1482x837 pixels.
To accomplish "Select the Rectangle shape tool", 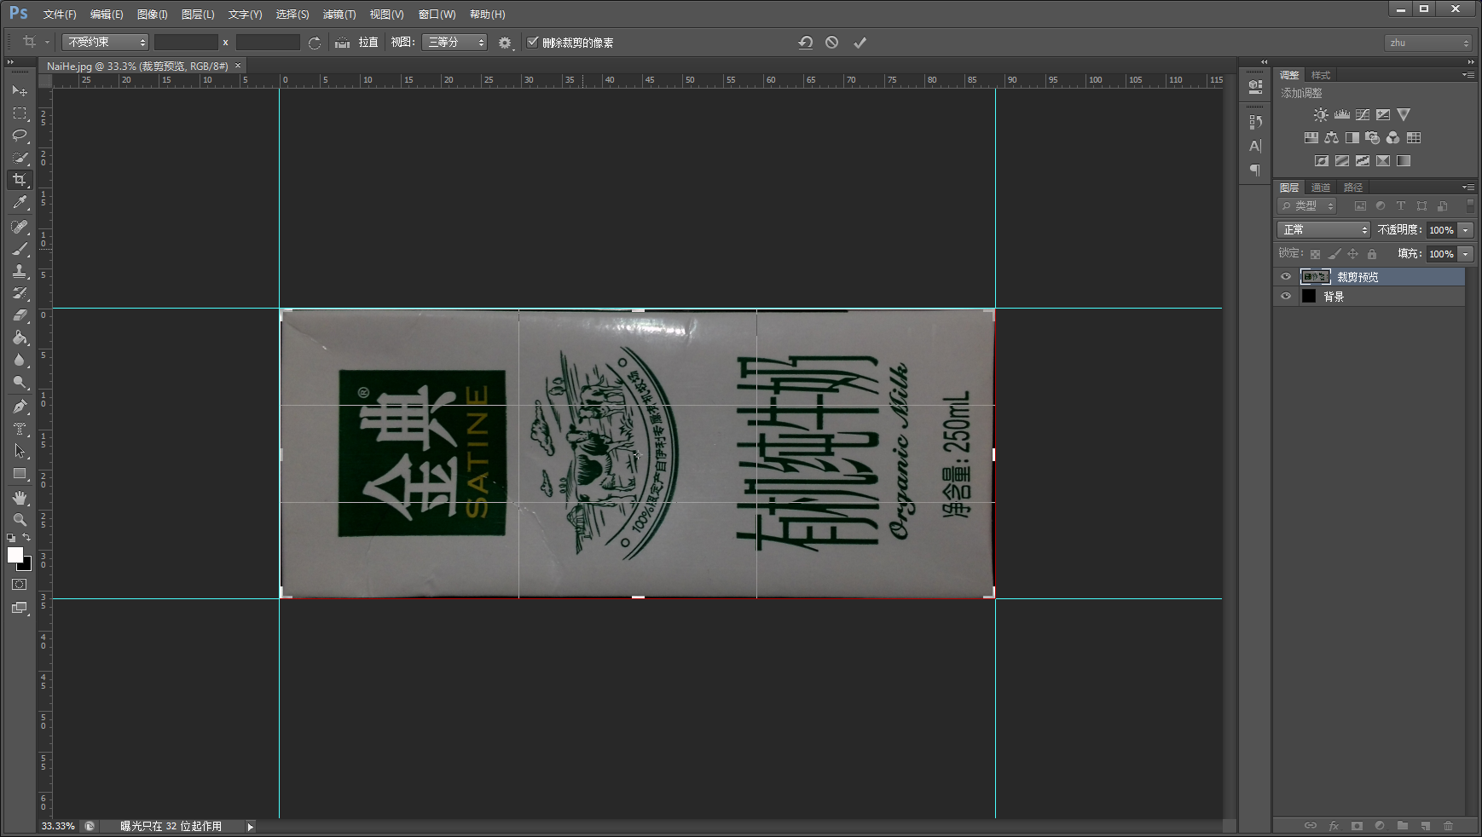I will pyautogui.click(x=20, y=473).
